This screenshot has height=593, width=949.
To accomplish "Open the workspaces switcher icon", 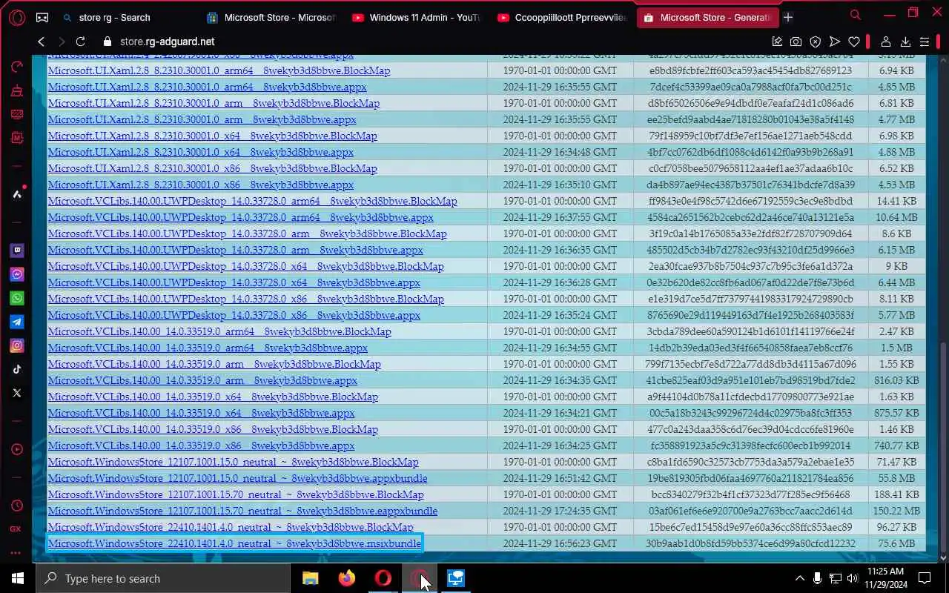I will (x=42, y=17).
